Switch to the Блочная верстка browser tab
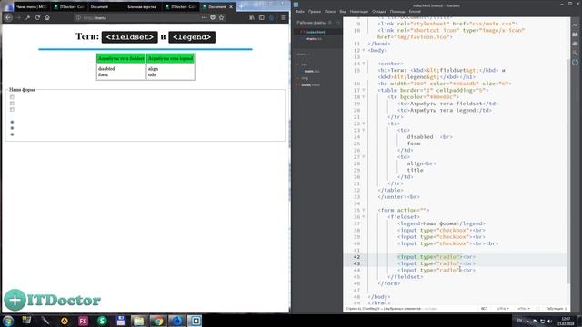 [x=142, y=6]
